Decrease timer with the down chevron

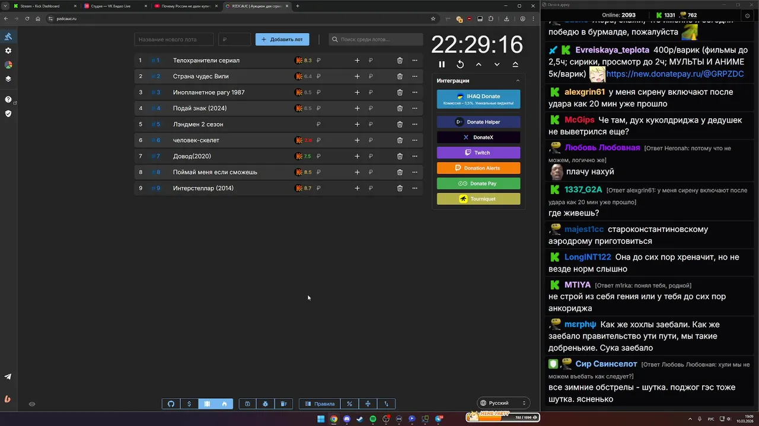(x=497, y=64)
